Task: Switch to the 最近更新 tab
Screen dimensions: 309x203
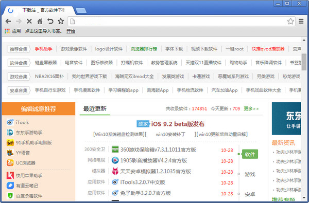Action: pos(95,108)
